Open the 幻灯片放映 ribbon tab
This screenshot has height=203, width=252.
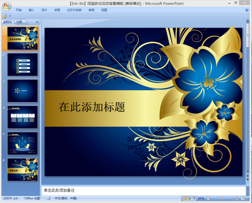74,10
